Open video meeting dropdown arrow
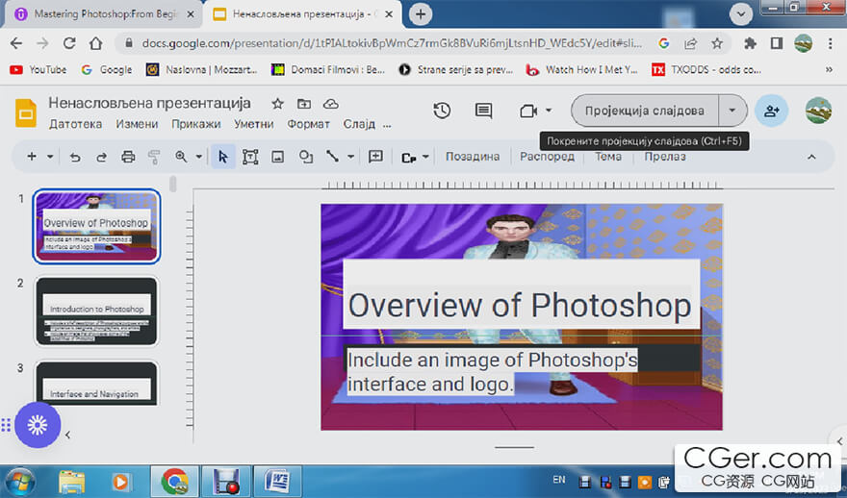847x498 pixels. (x=549, y=111)
